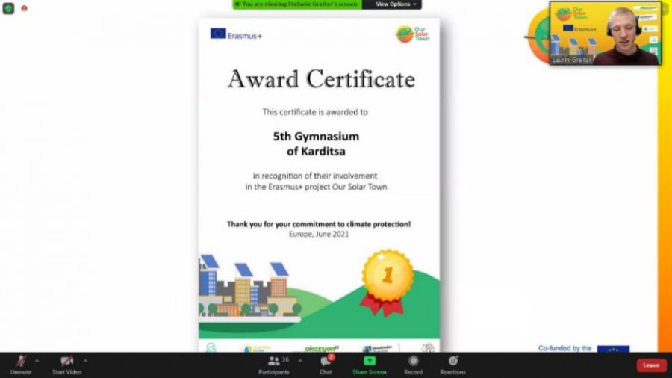This screenshot has width=672, height=378.
Task: Click the akazyon partner logo
Action: point(322,348)
